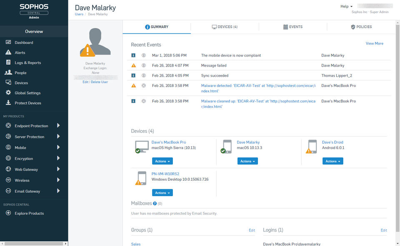Click the Mailboxes help question mark icon
The image size is (400, 246).
pyautogui.click(x=155, y=204)
